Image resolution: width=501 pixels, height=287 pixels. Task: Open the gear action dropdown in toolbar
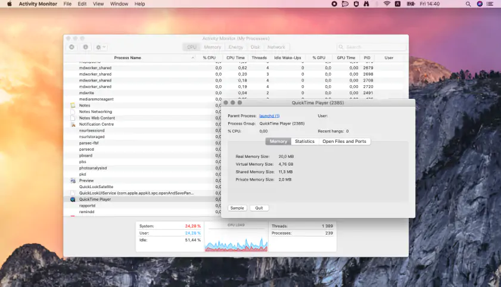click(101, 47)
